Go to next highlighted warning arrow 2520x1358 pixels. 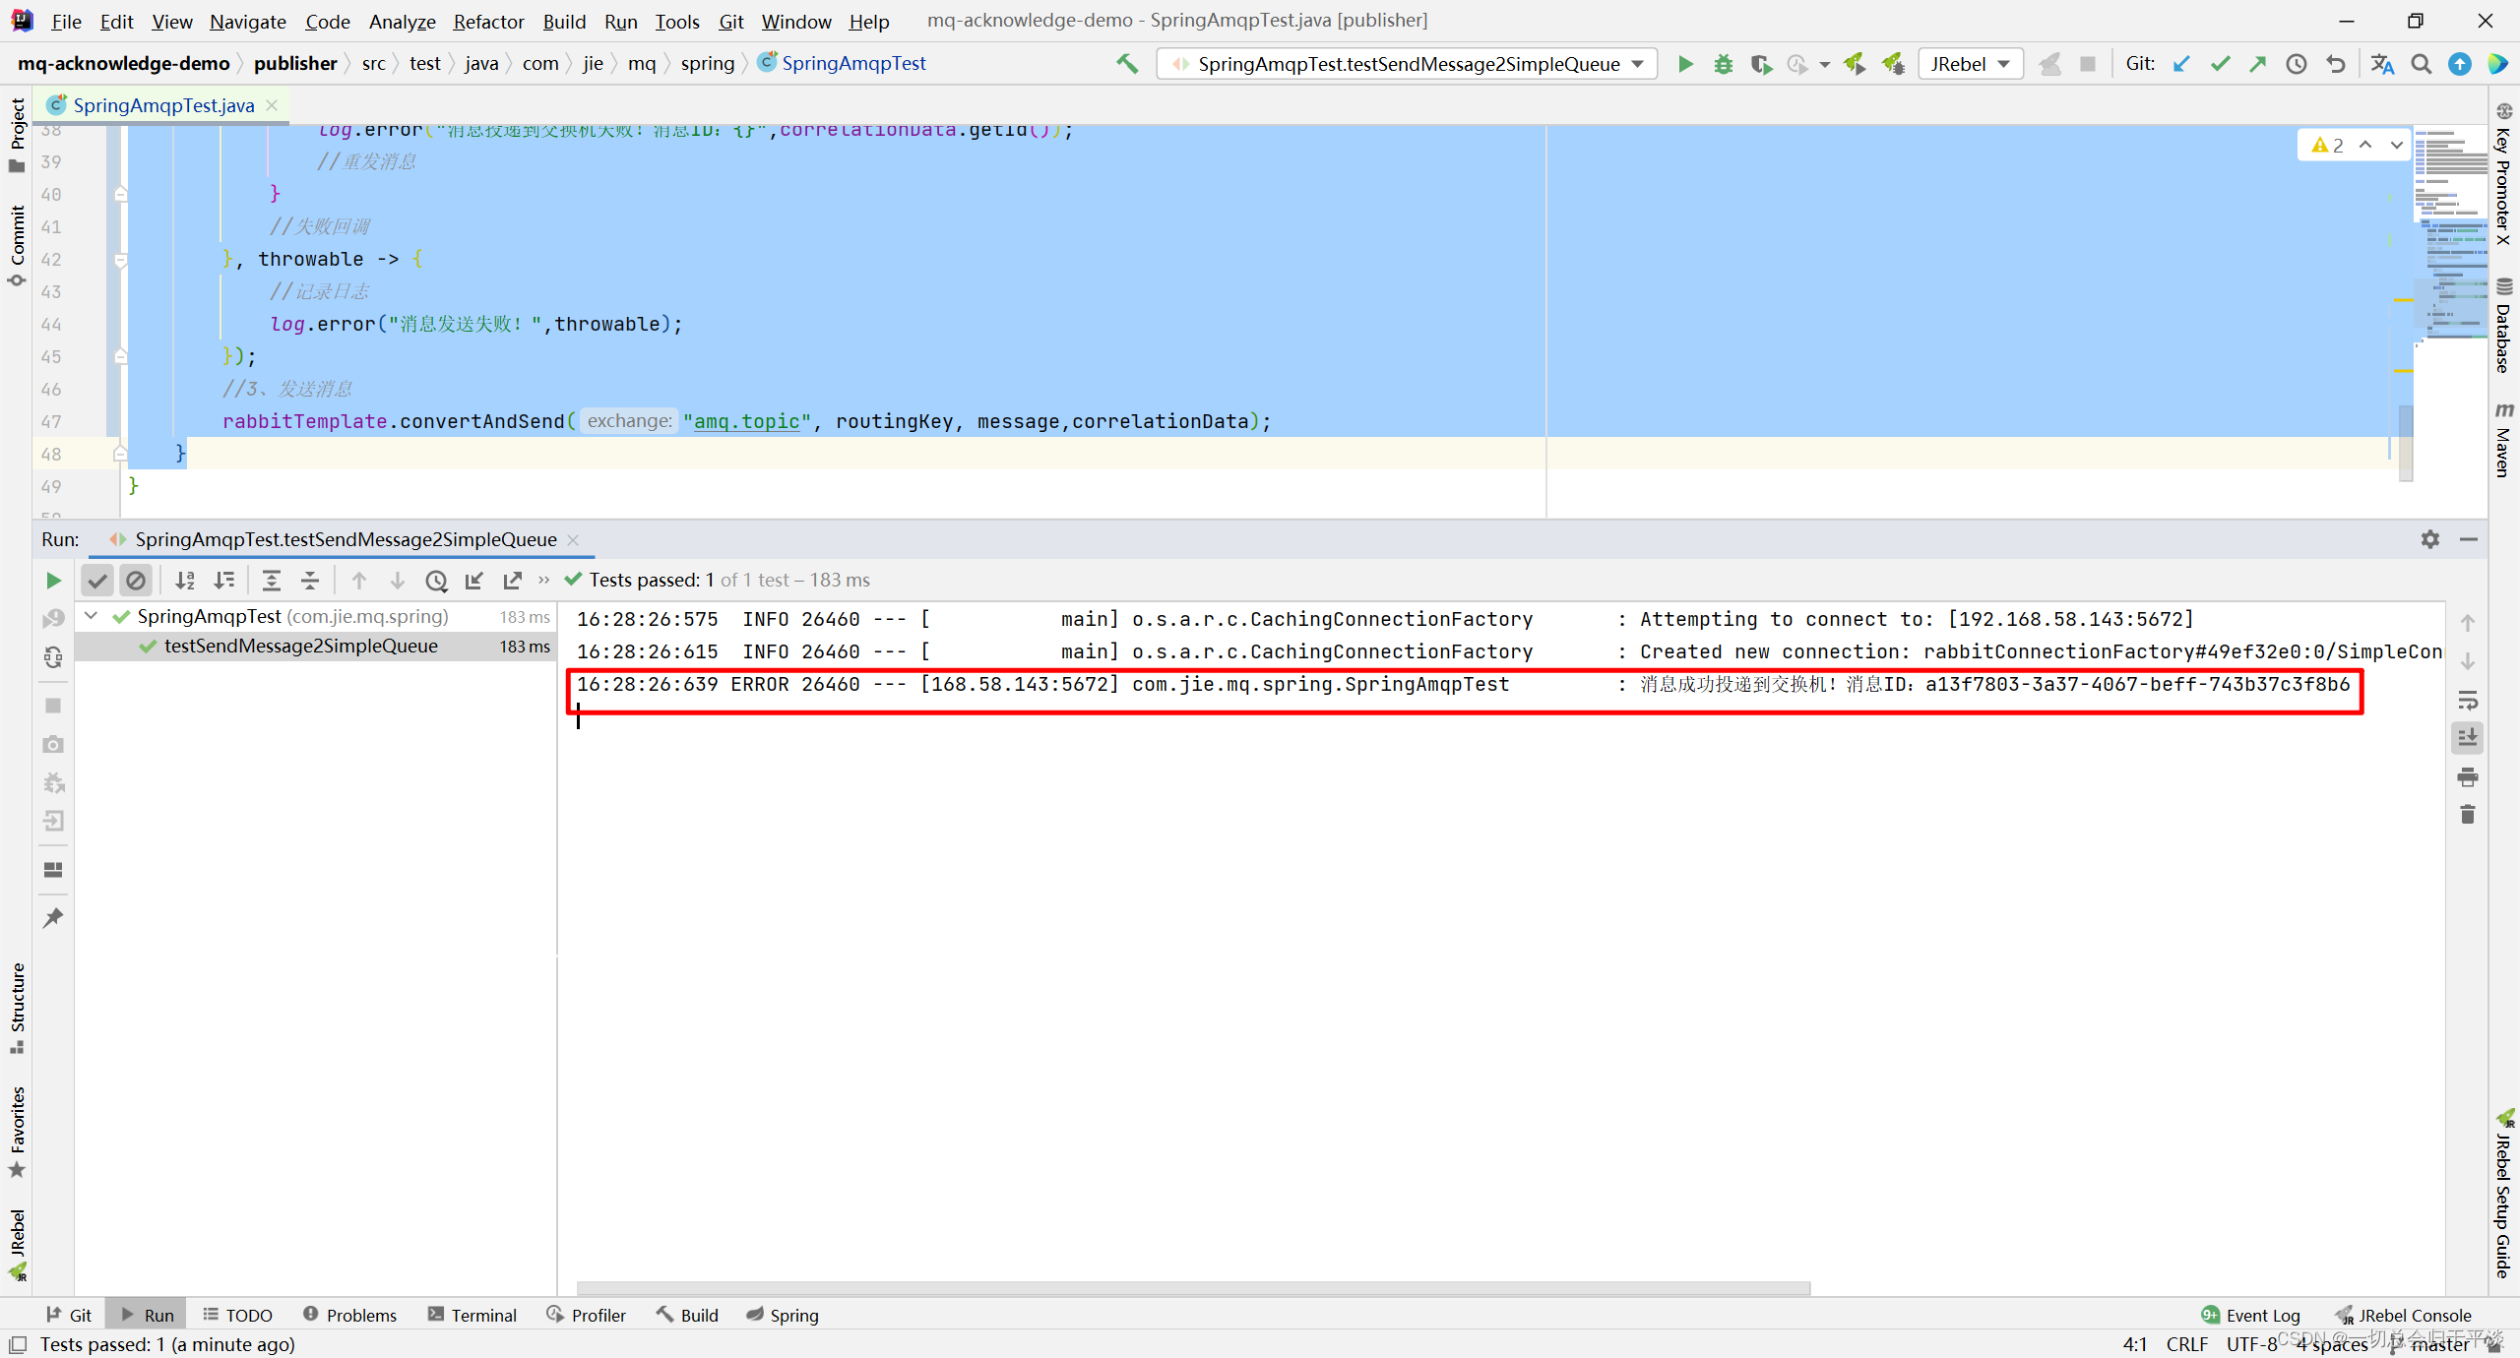point(2397,145)
